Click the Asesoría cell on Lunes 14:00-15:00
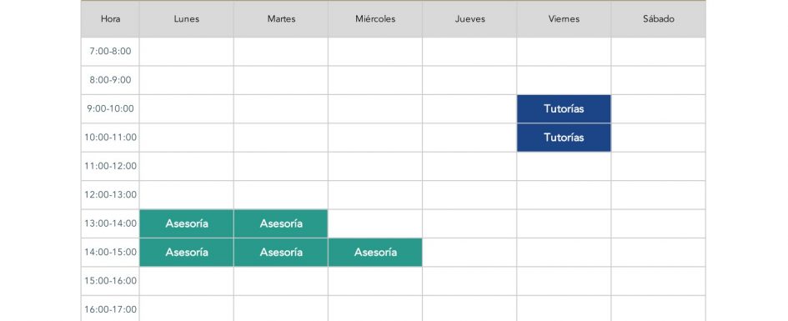Screen dimensions: 788x321 187,252
